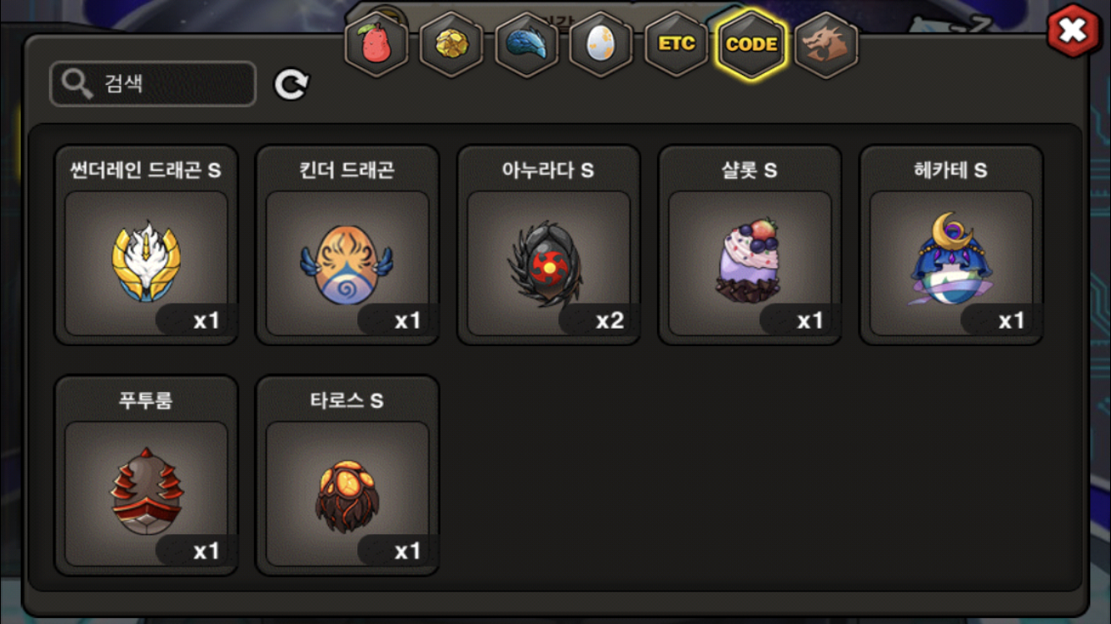Viewport: 1111px width, 624px height.
Task: Click the 검색 search field
Action: 153,84
